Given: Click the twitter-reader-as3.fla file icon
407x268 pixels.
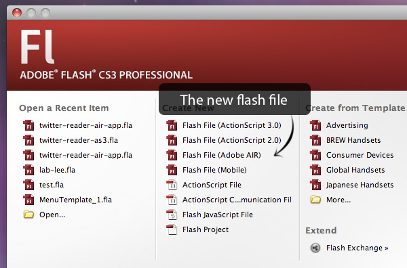Looking at the screenshot, I should (28, 140).
